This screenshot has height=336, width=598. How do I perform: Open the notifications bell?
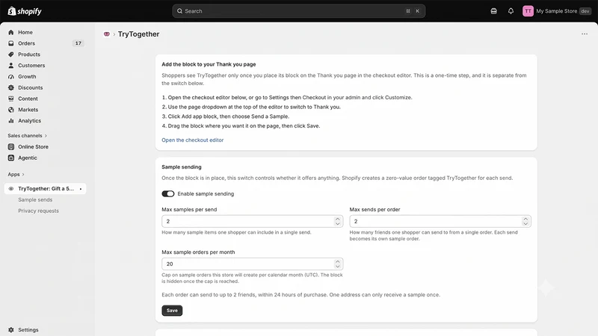(511, 11)
